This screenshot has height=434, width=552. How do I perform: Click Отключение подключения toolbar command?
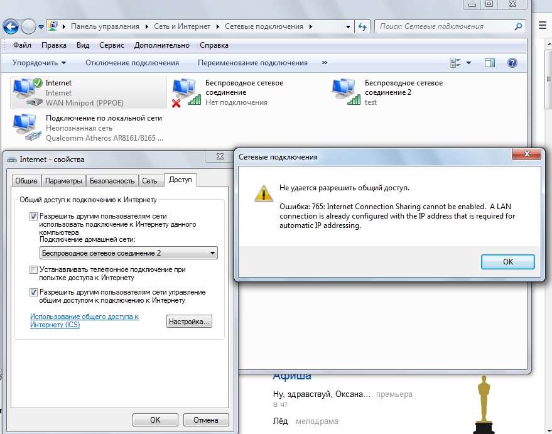[x=132, y=63]
